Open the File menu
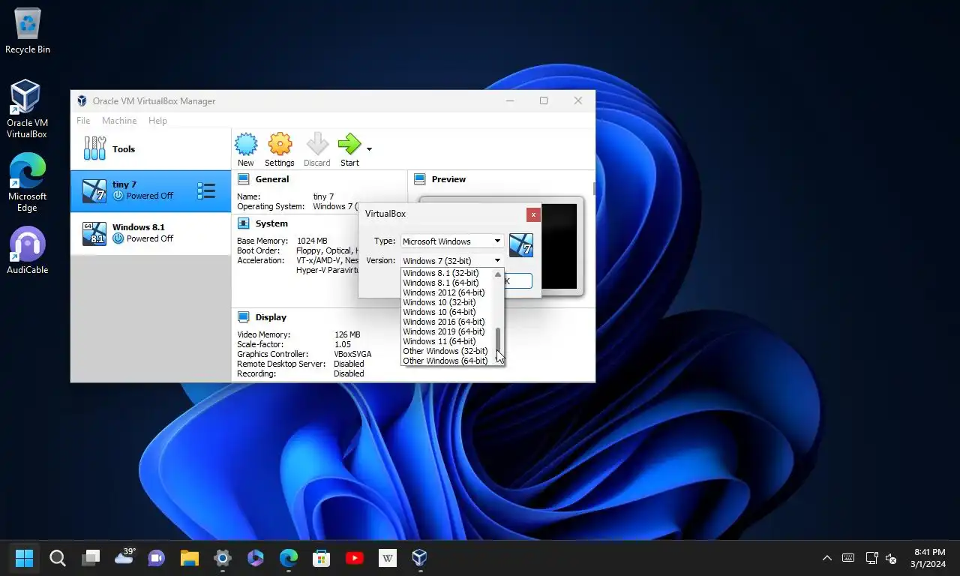The image size is (960, 576). pyautogui.click(x=83, y=121)
